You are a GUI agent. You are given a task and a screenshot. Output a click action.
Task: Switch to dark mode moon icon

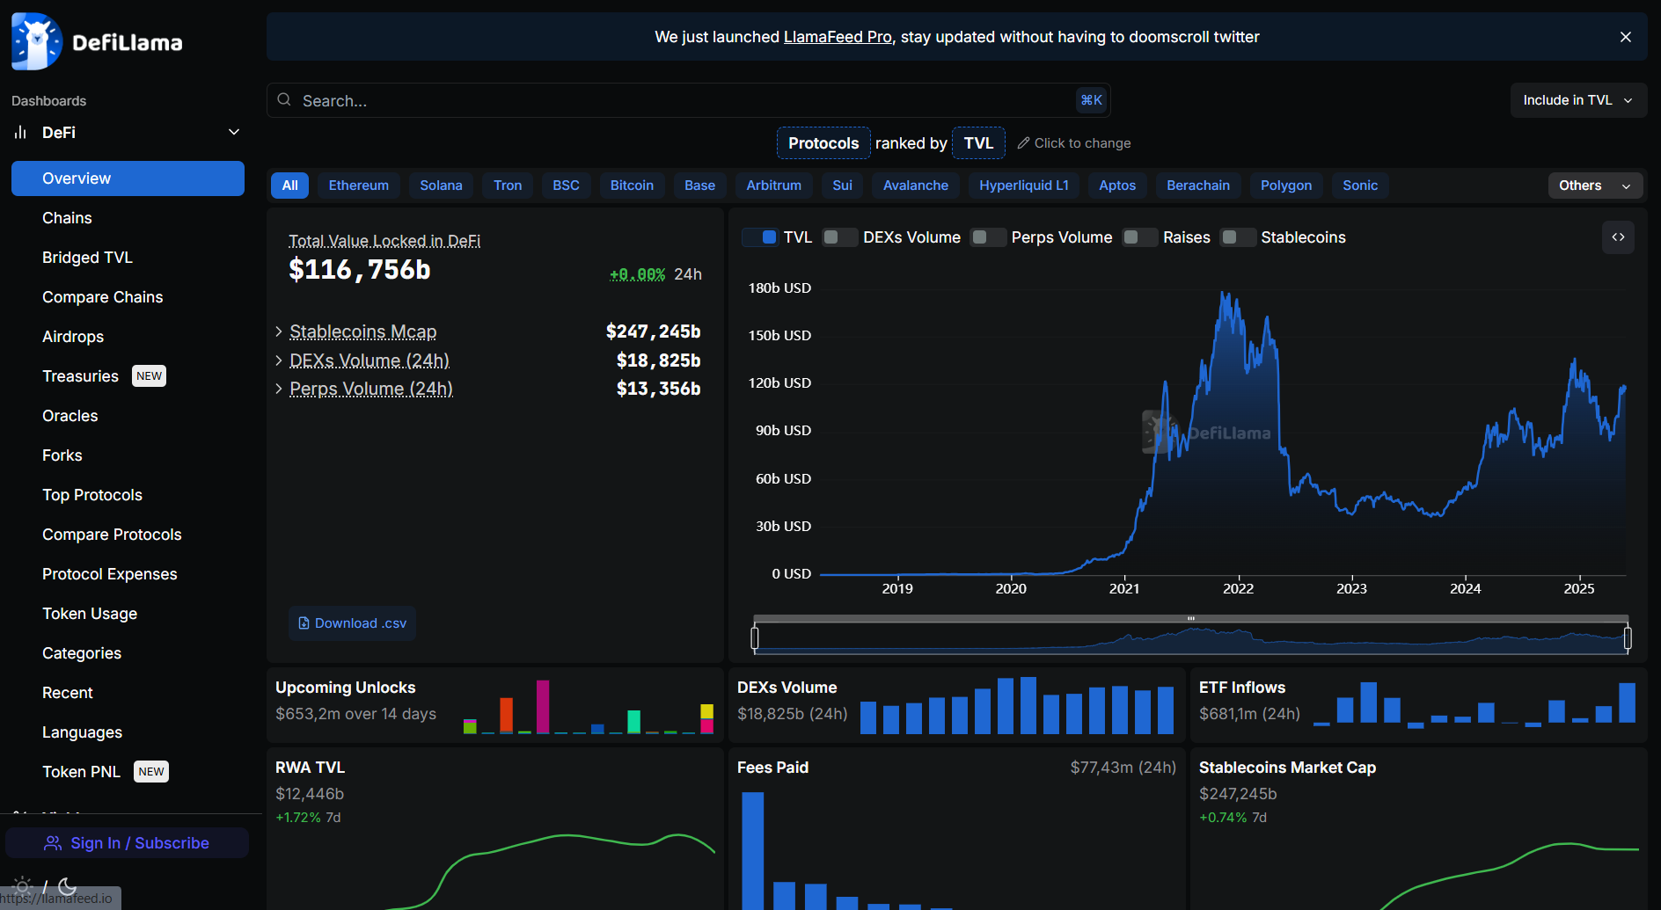coord(67,885)
